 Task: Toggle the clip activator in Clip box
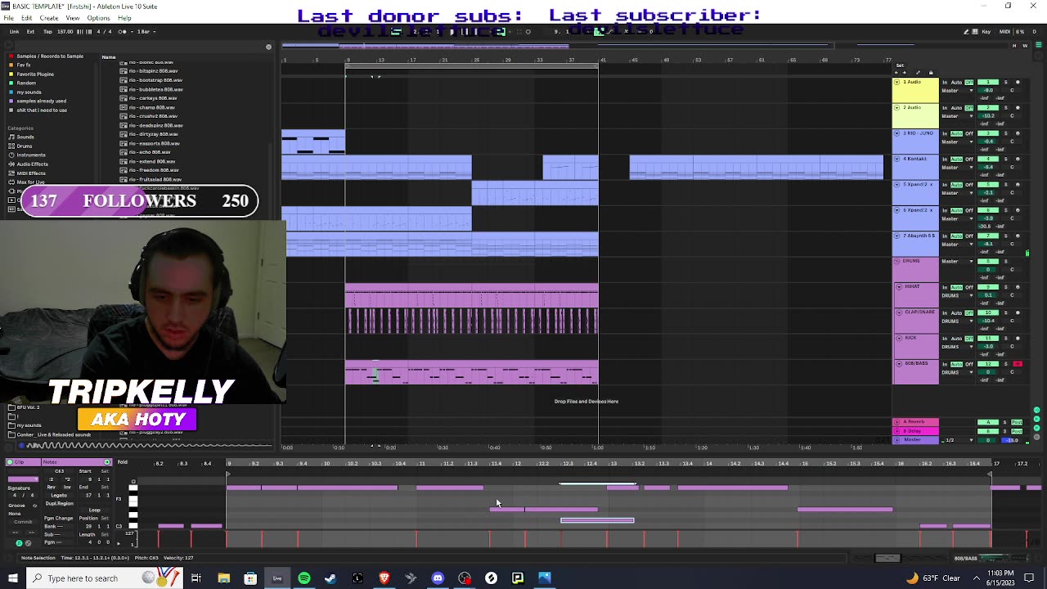(10, 463)
